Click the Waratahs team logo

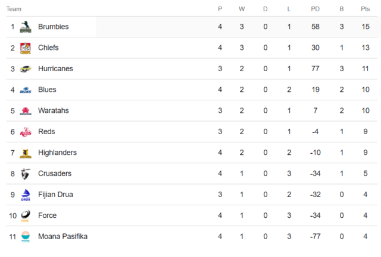[x=26, y=111]
